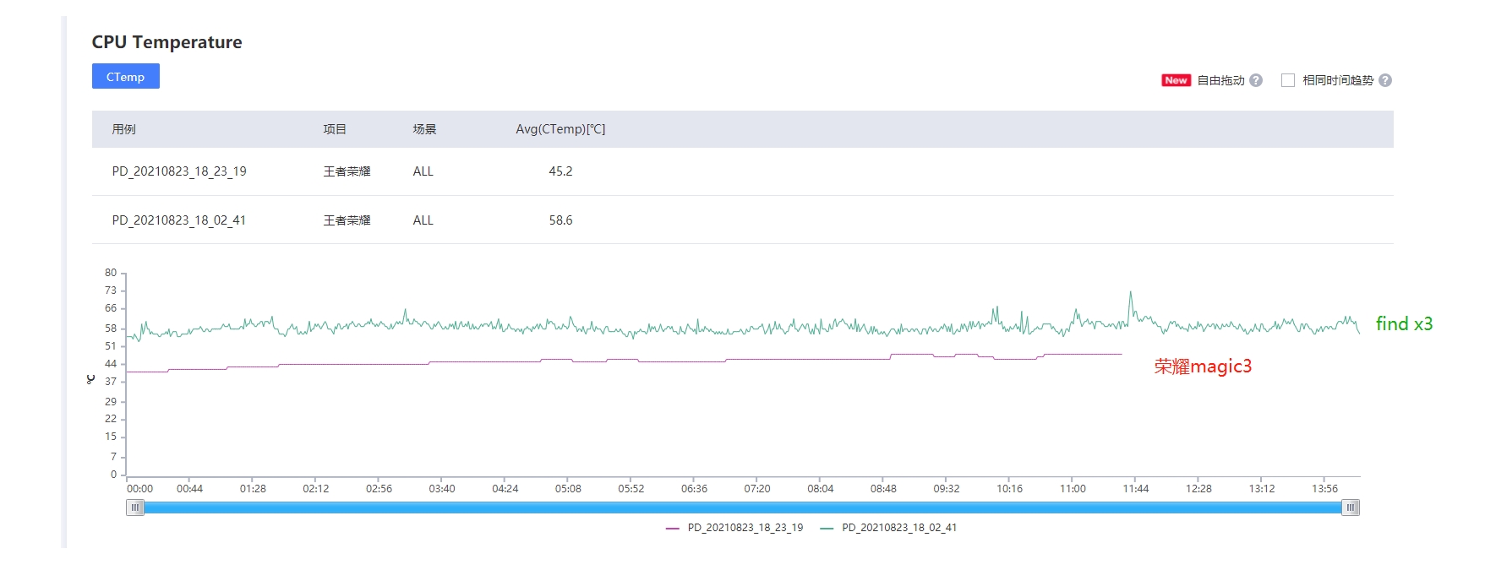The width and height of the screenshot is (1485, 570).
Task: Click left handle of time range slider
Action: [x=135, y=508]
